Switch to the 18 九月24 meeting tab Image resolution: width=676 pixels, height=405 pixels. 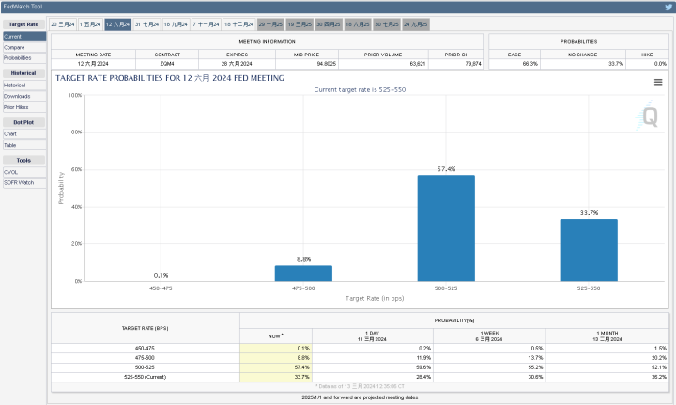176,24
